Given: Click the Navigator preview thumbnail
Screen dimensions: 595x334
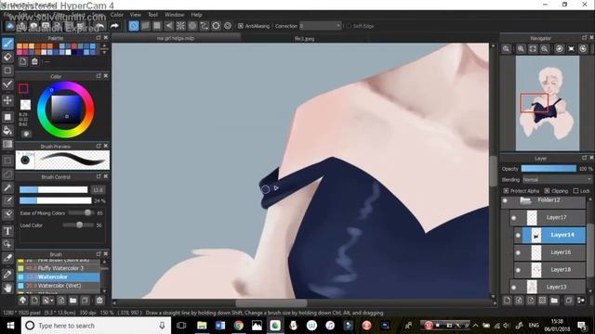Looking at the screenshot, I should (548, 103).
